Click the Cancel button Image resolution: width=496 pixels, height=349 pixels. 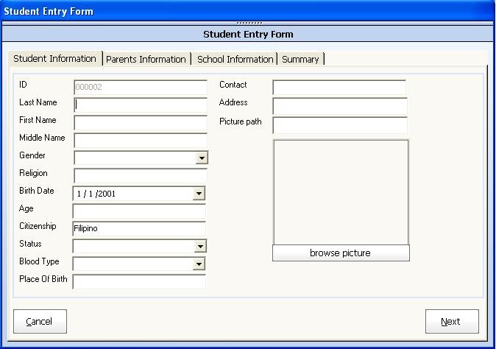[40, 321]
